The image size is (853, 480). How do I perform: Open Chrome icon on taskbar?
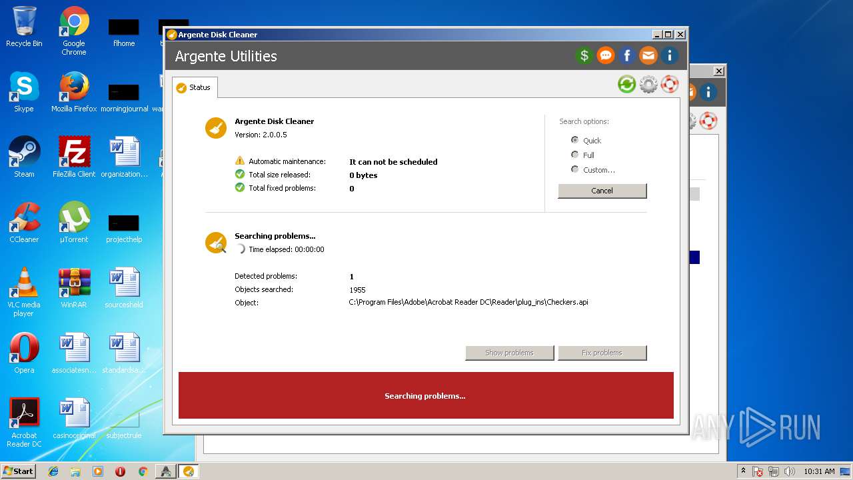pyautogui.click(x=143, y=471)
